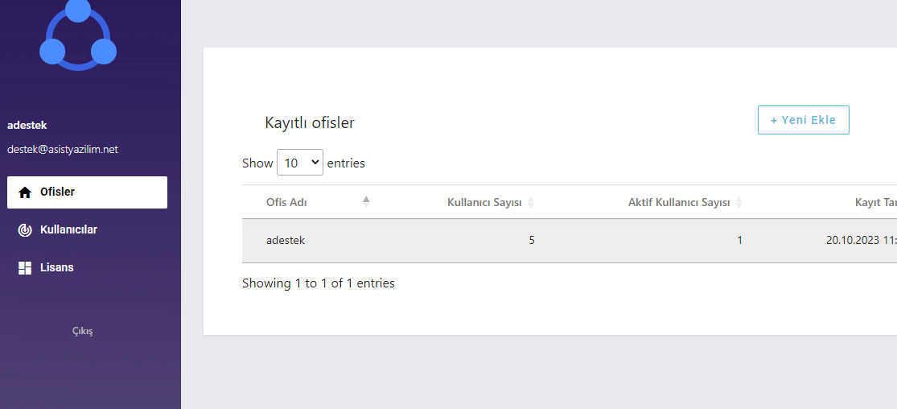This screenshot has height=409, width=897.
Task: Click the circular icon beside Kullanıcılar
Action: coord(25,230)
